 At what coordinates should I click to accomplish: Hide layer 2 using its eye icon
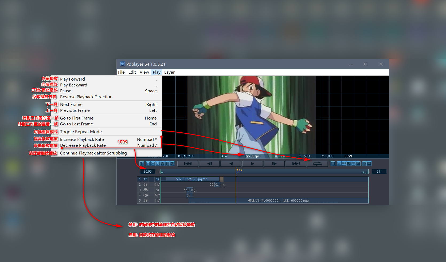146,185
